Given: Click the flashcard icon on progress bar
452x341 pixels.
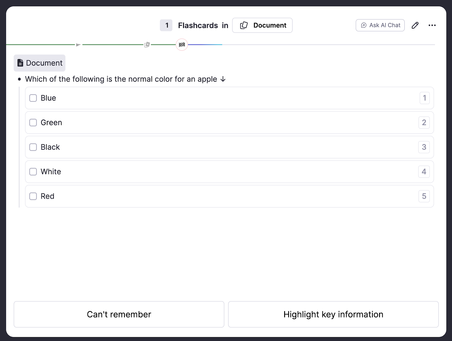Looking at the screenshot, I should (x=147, y=45).
